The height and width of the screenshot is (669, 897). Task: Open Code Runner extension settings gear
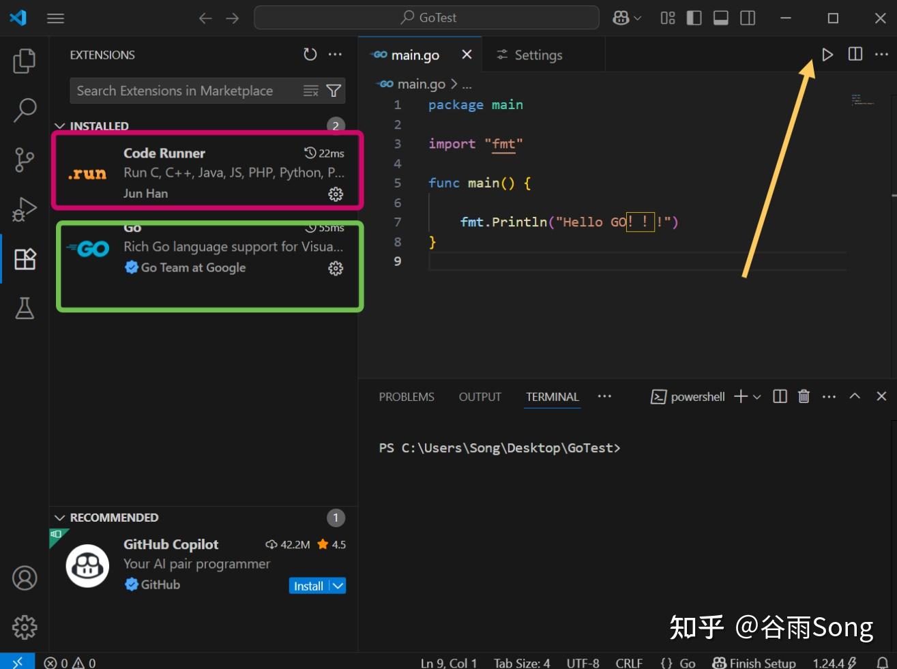(335, 194)
